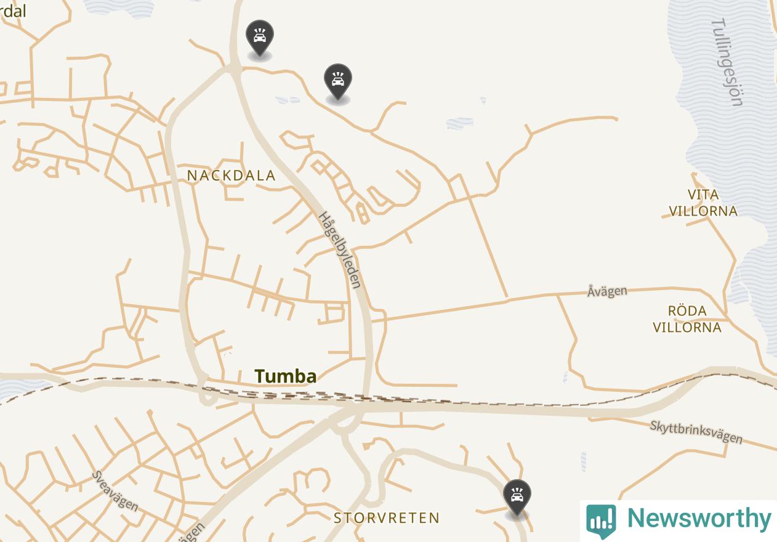Screen dimensions: 777x542
Task: Select the Tumba town label
Action: pyautogui.click(x=286, y=376)
